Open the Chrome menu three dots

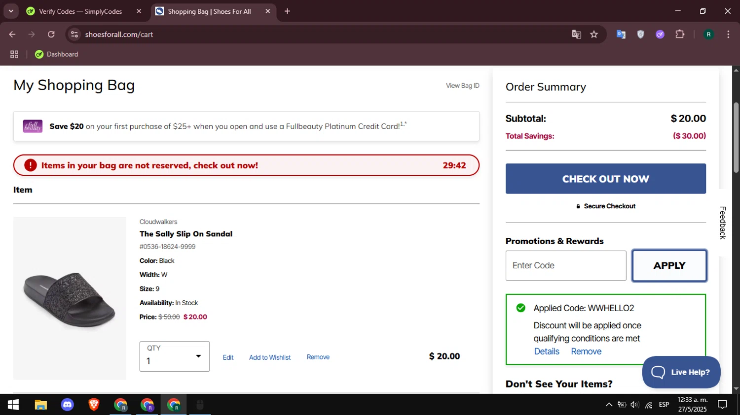tap(728, 34)
